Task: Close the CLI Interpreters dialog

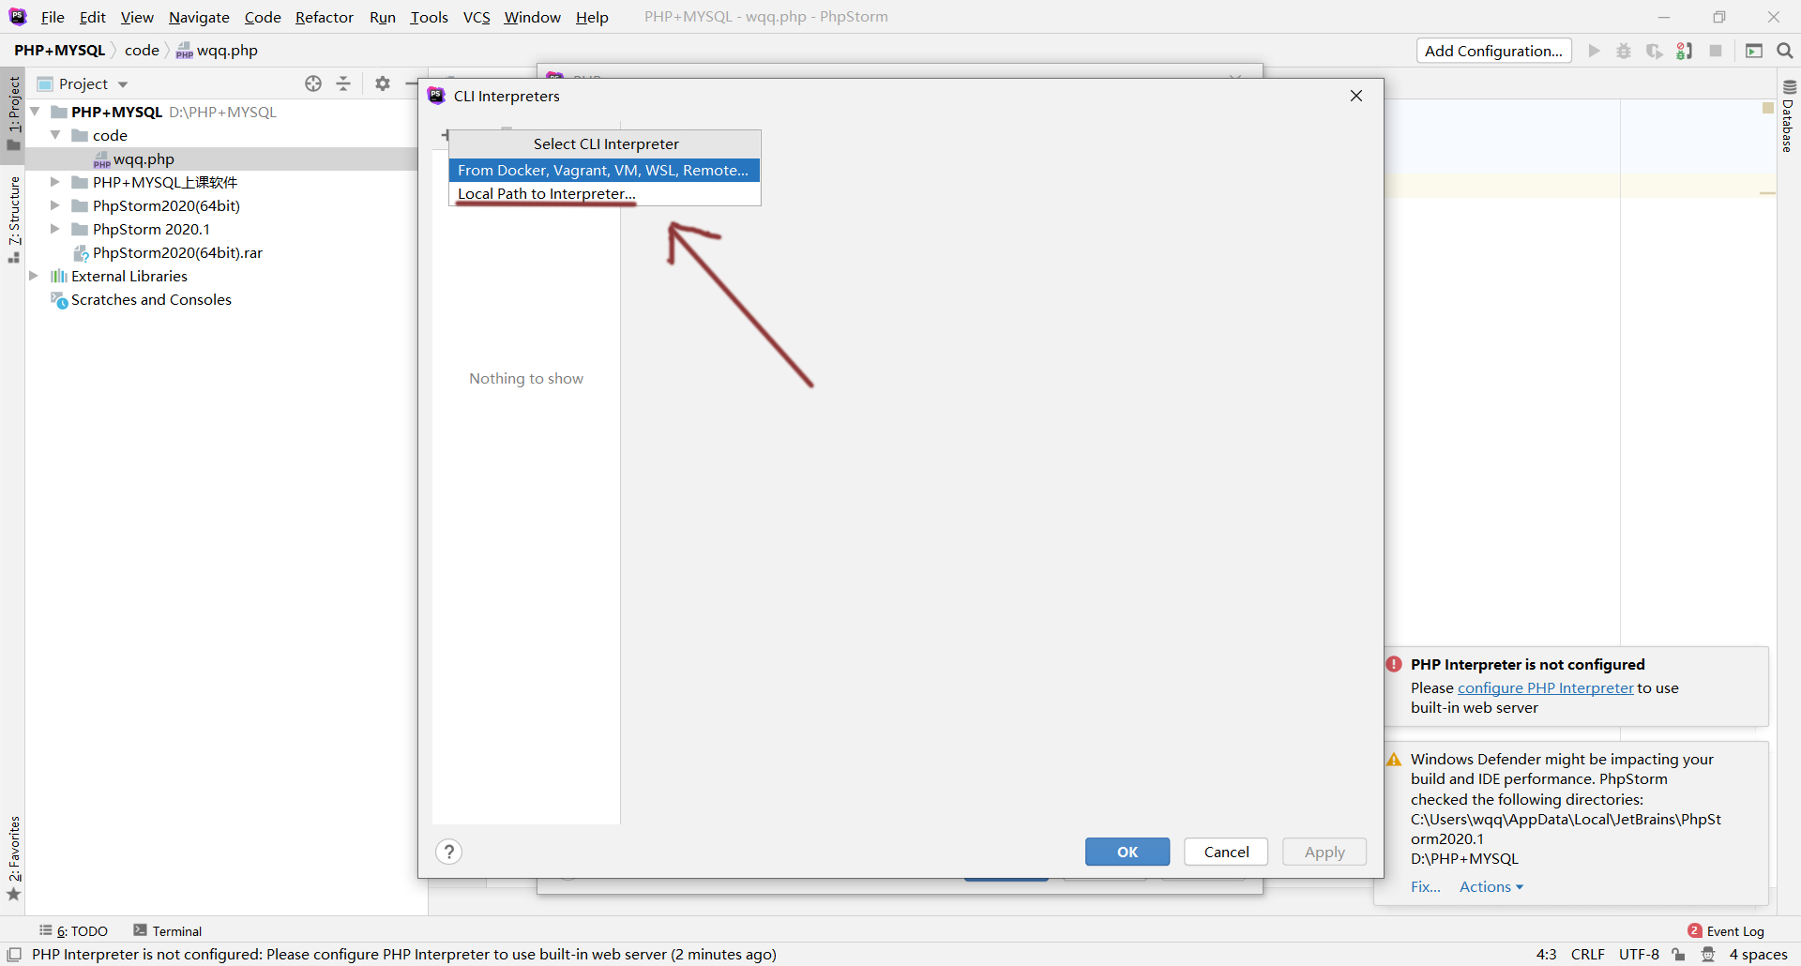Action: coord(1356,96)
